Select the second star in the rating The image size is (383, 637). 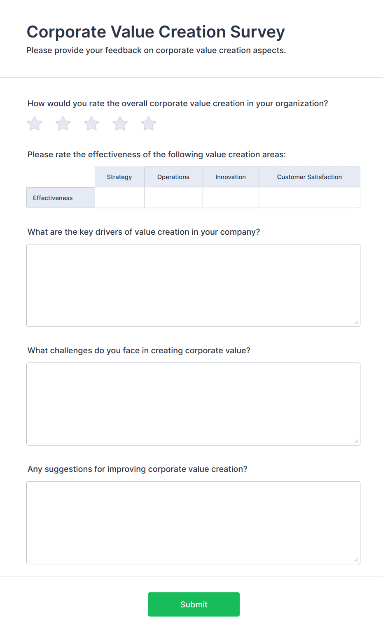tap(63, 123)
